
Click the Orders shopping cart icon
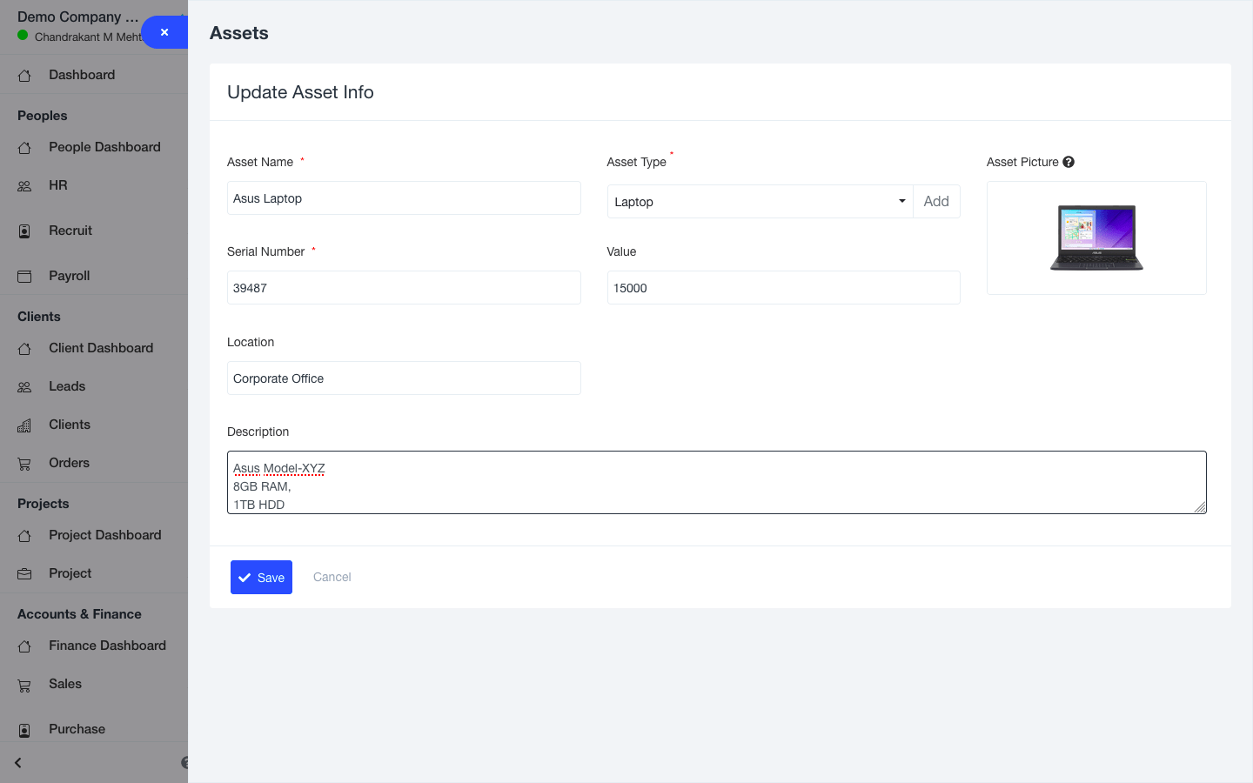tap(24, 464)
